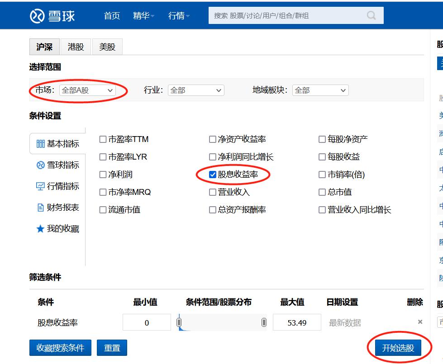
Task: Open the 市场 dropdown showing 全部A股
Action: pyautogui.click(x=88, y=90)
